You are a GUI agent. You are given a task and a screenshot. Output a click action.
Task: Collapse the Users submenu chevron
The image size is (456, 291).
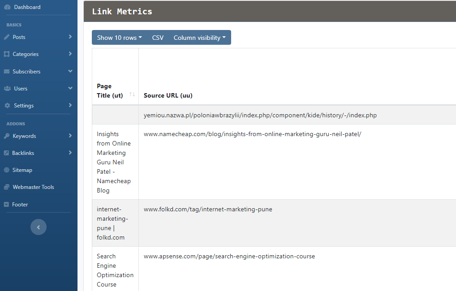pyautogui.click(x=70, y=88)
